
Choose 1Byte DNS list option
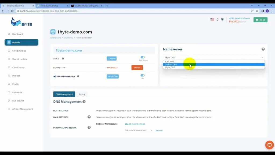[214, 67]
